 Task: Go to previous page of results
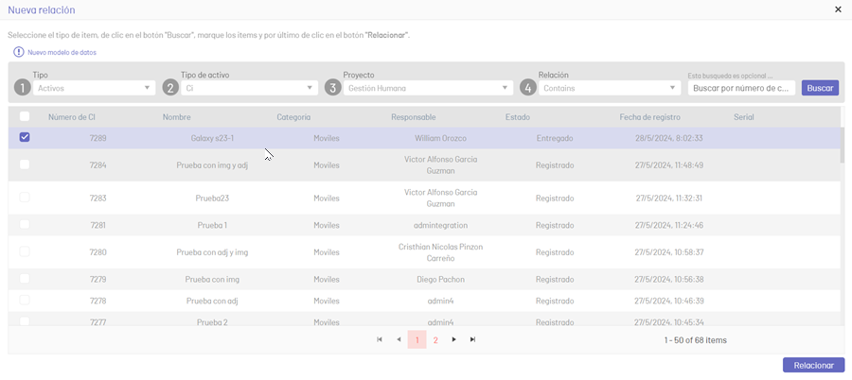coord(399,339)
